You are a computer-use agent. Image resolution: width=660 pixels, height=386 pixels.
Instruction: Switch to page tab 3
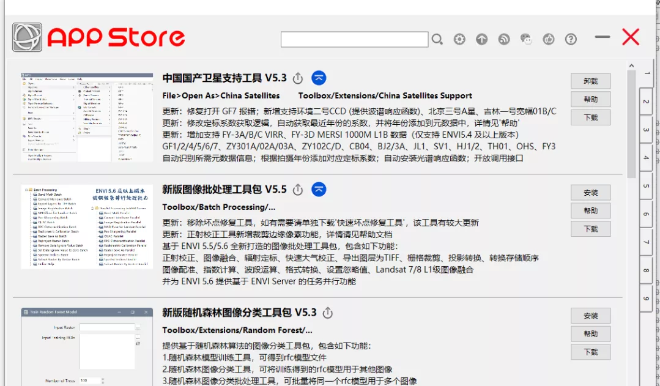[x=646, y=130]
